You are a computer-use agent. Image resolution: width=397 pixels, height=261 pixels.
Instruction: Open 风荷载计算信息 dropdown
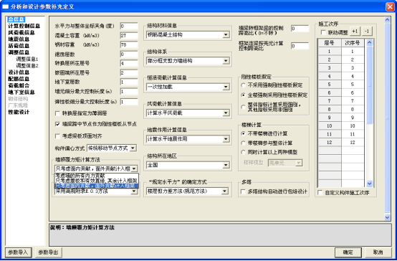point(188,113)
